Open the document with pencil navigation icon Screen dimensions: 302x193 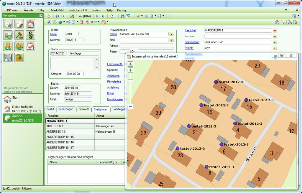pos(19,24)
